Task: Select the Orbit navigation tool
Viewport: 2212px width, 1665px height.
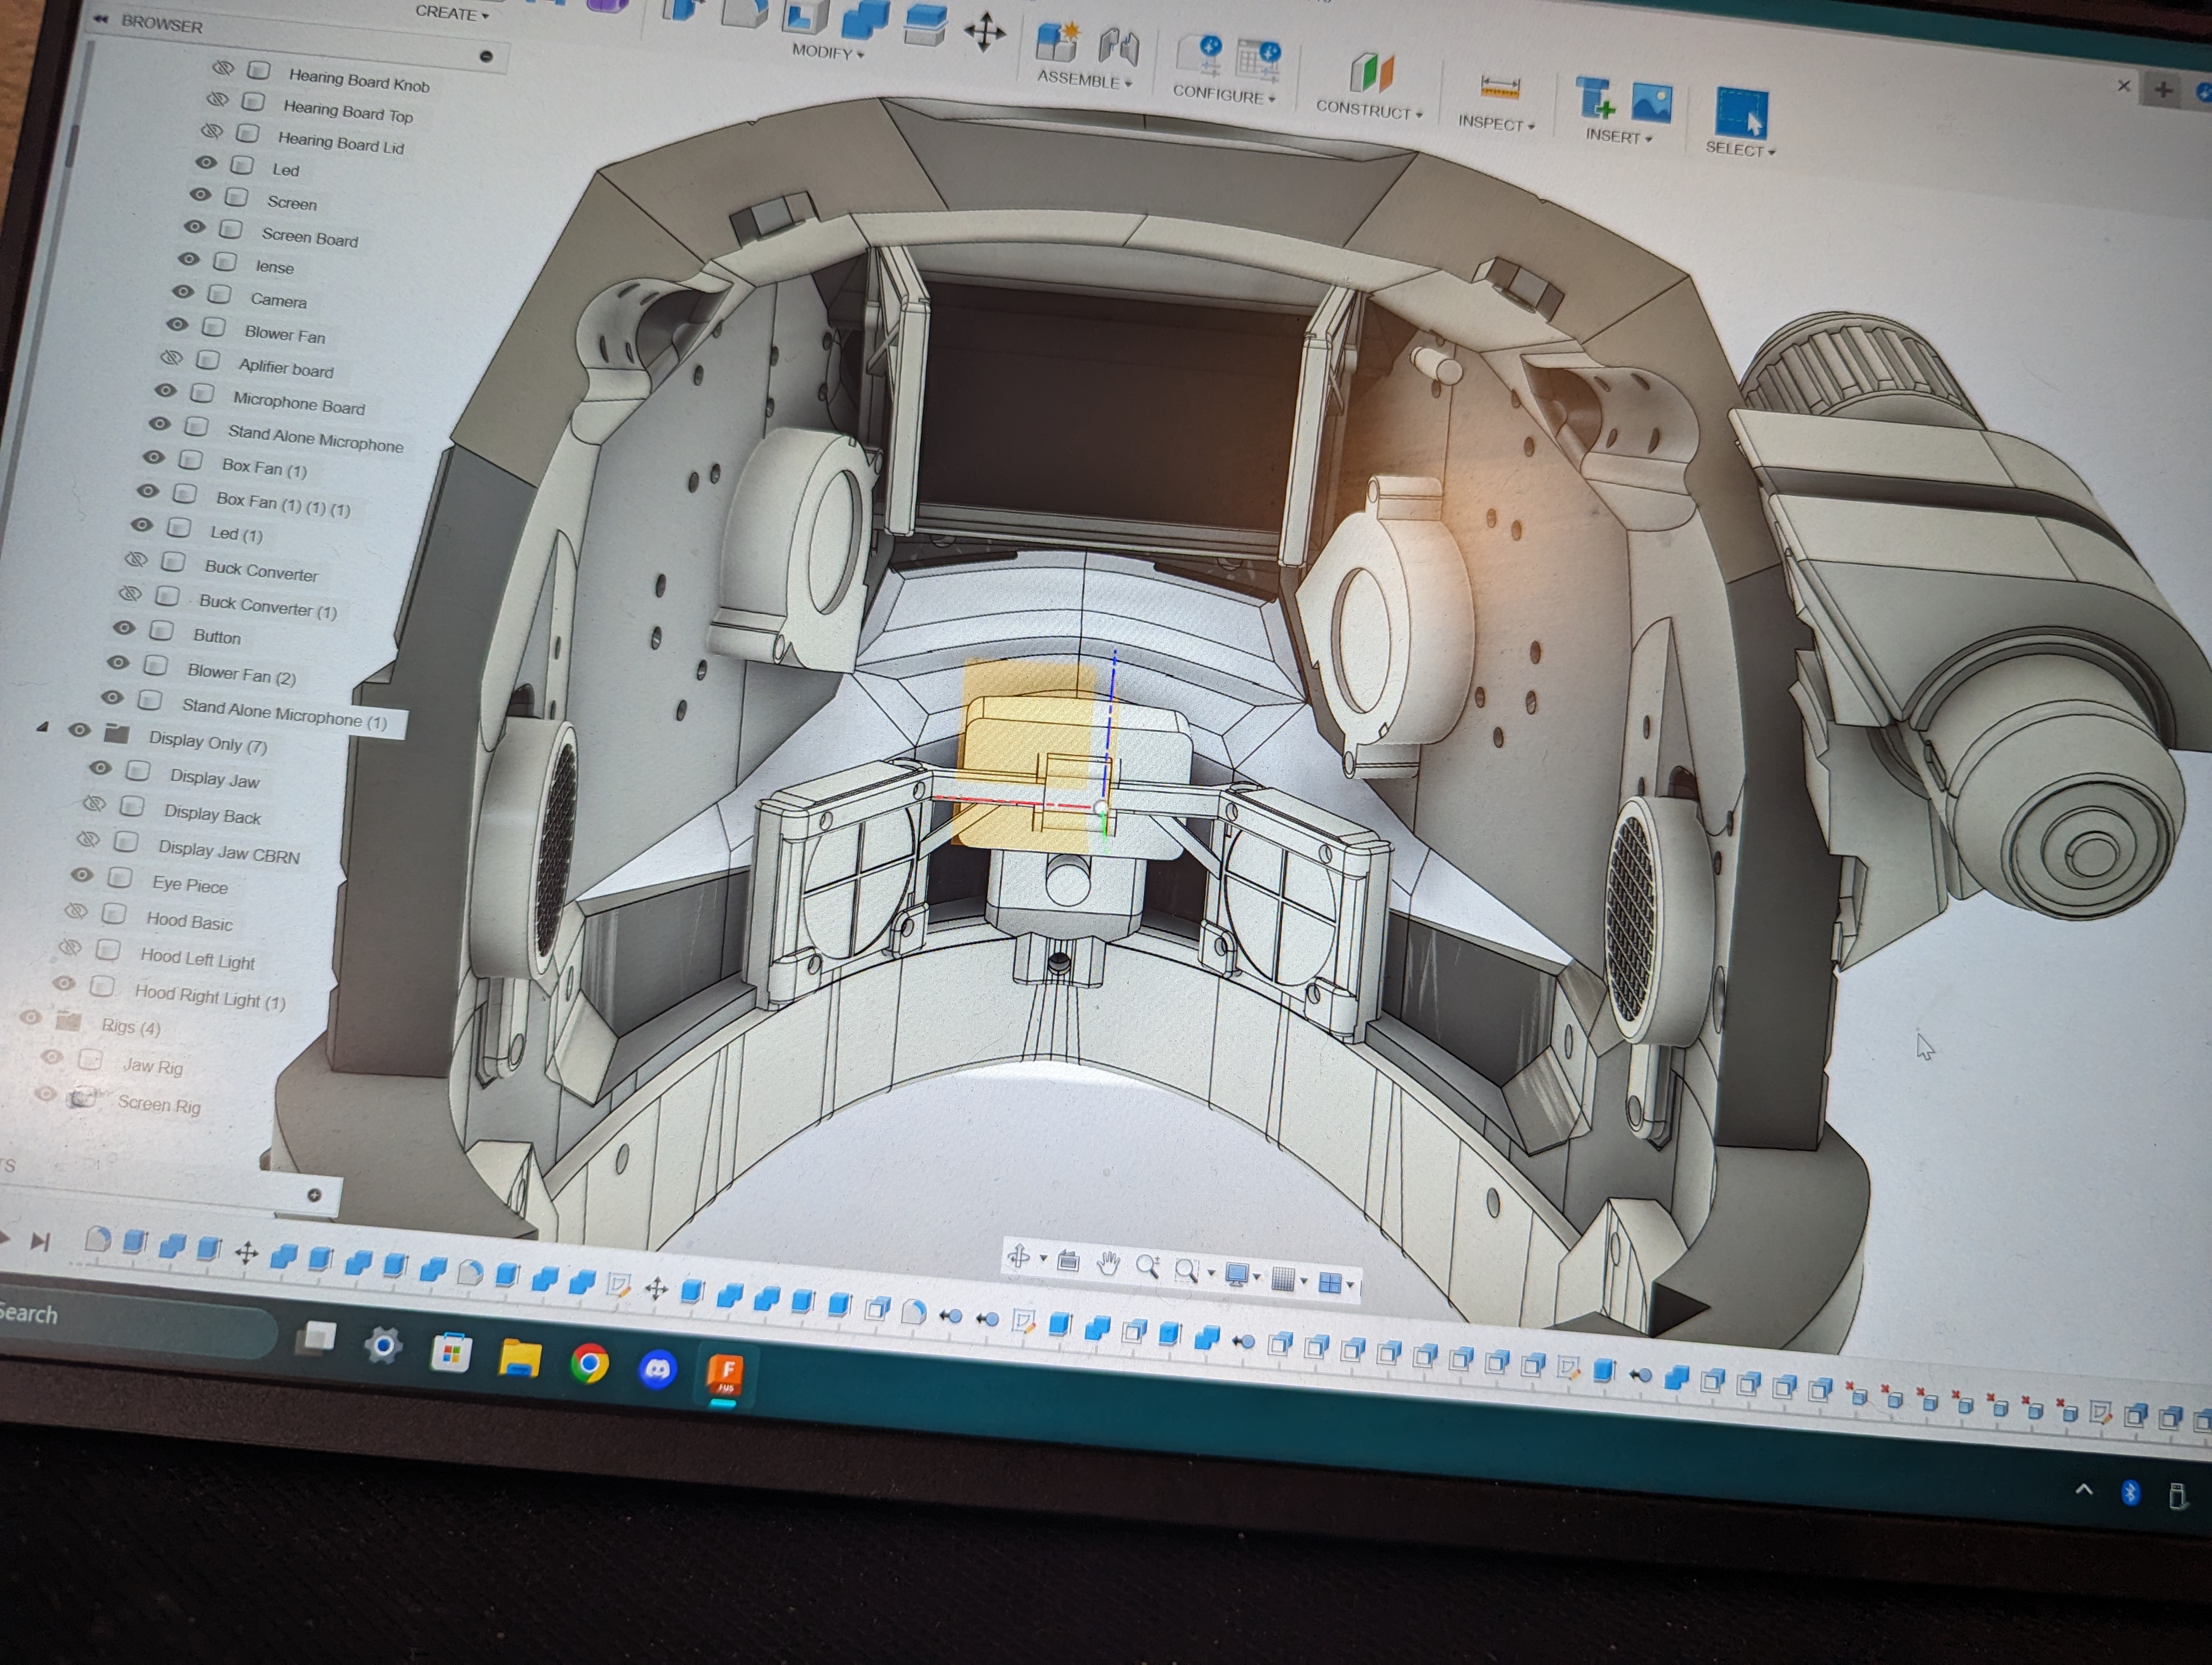Action: point(1019,1257)
